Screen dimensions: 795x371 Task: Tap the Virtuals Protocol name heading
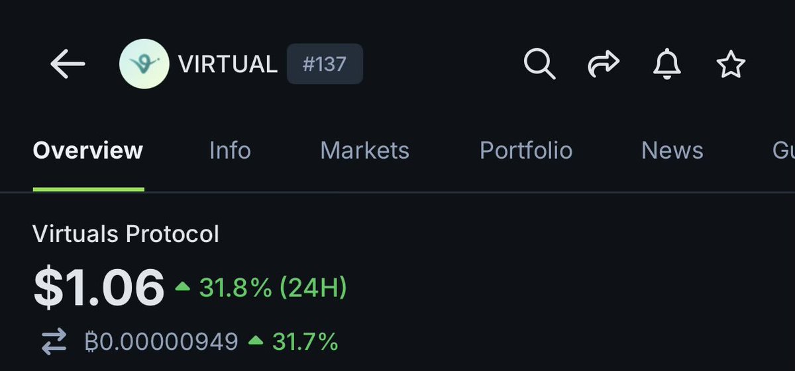126,234
